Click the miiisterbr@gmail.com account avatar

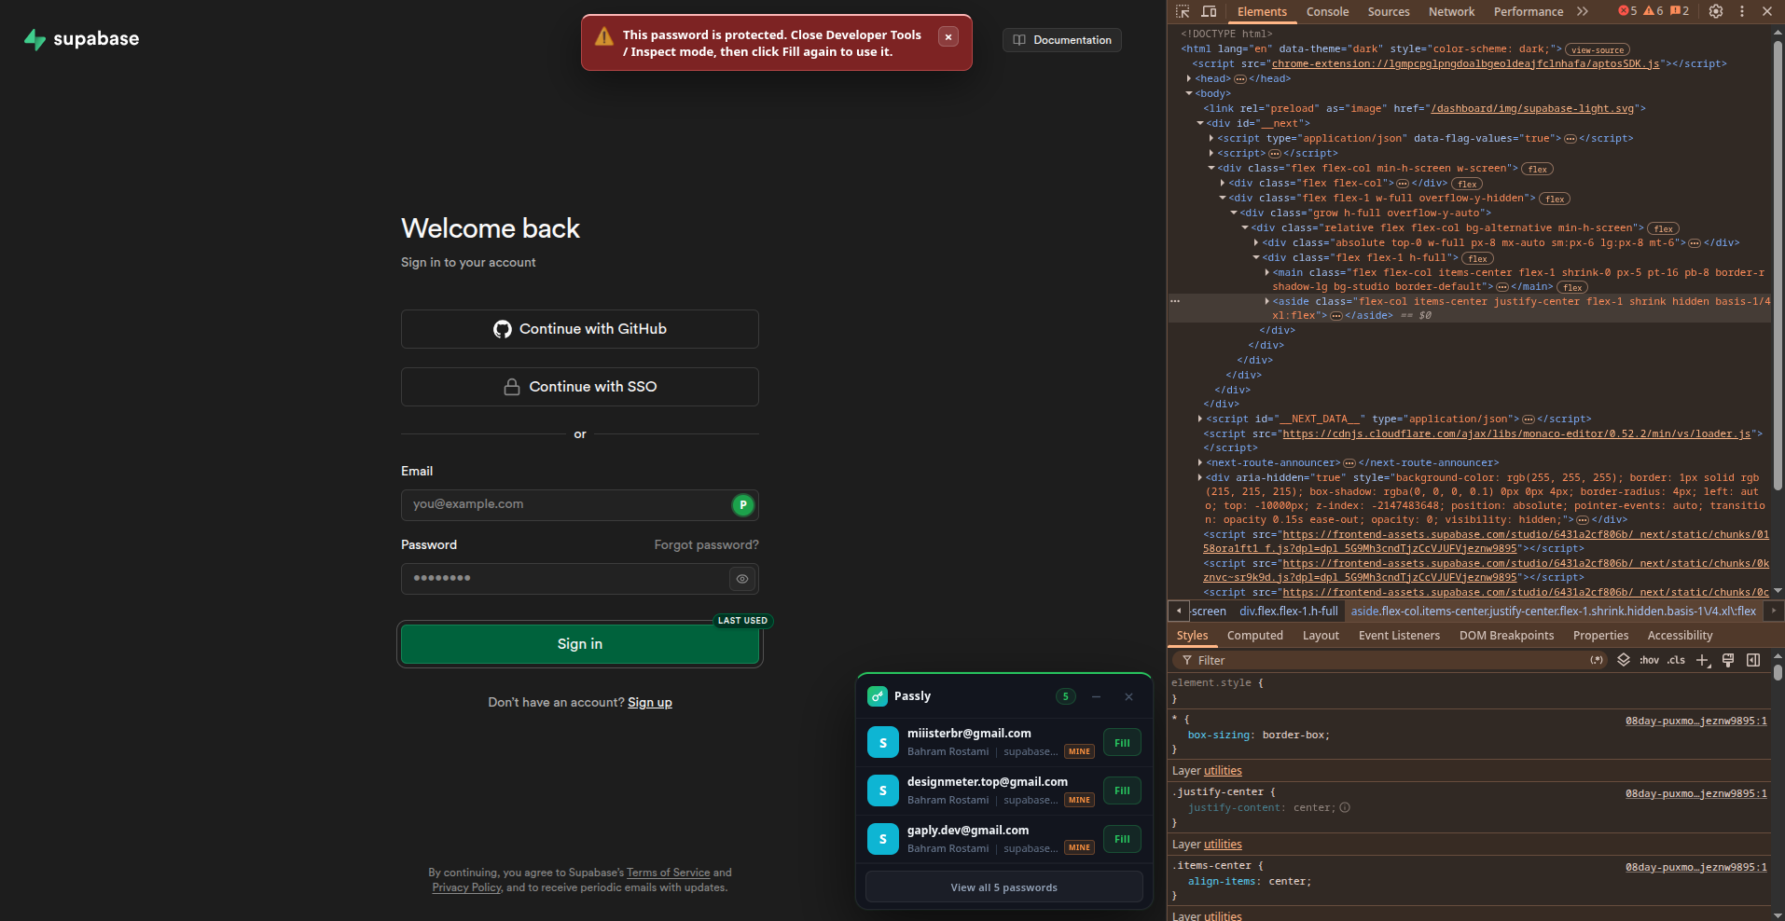(x=883, y=743)
